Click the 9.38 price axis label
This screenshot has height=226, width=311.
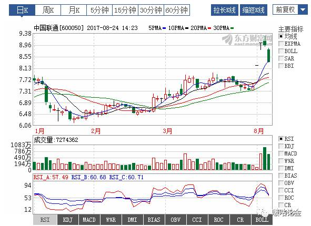tap(25, 34)
